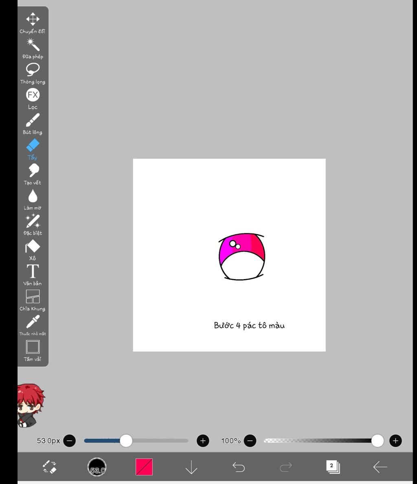This screenshot has height=484, width=417.
Task: Select the Xô bucket fill tool
Action: click(x=32, y=246)
